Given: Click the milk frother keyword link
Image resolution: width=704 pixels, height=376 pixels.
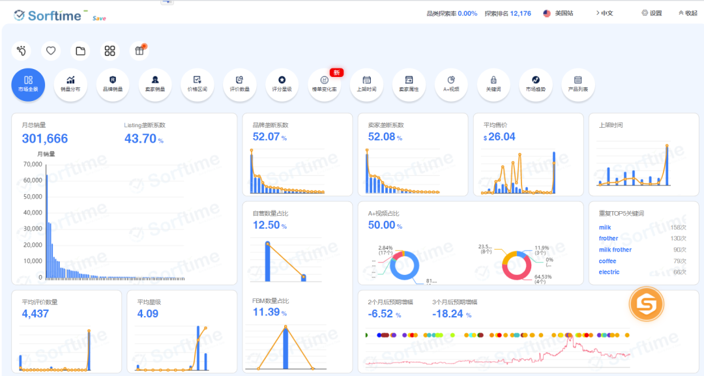Looking at the screenshot, I should tap(615, 250).
